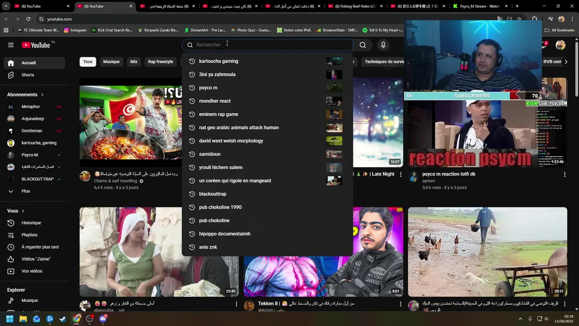Image resolution: width=579 pixels, height=326 pixels.
Task: Open Vos vidéos in sidebar
Action: (x=34, y=271)
